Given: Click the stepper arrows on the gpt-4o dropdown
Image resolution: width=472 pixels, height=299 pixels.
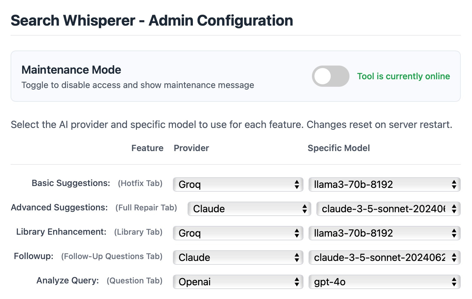Looking at the screenshot, I should point(454,282).
